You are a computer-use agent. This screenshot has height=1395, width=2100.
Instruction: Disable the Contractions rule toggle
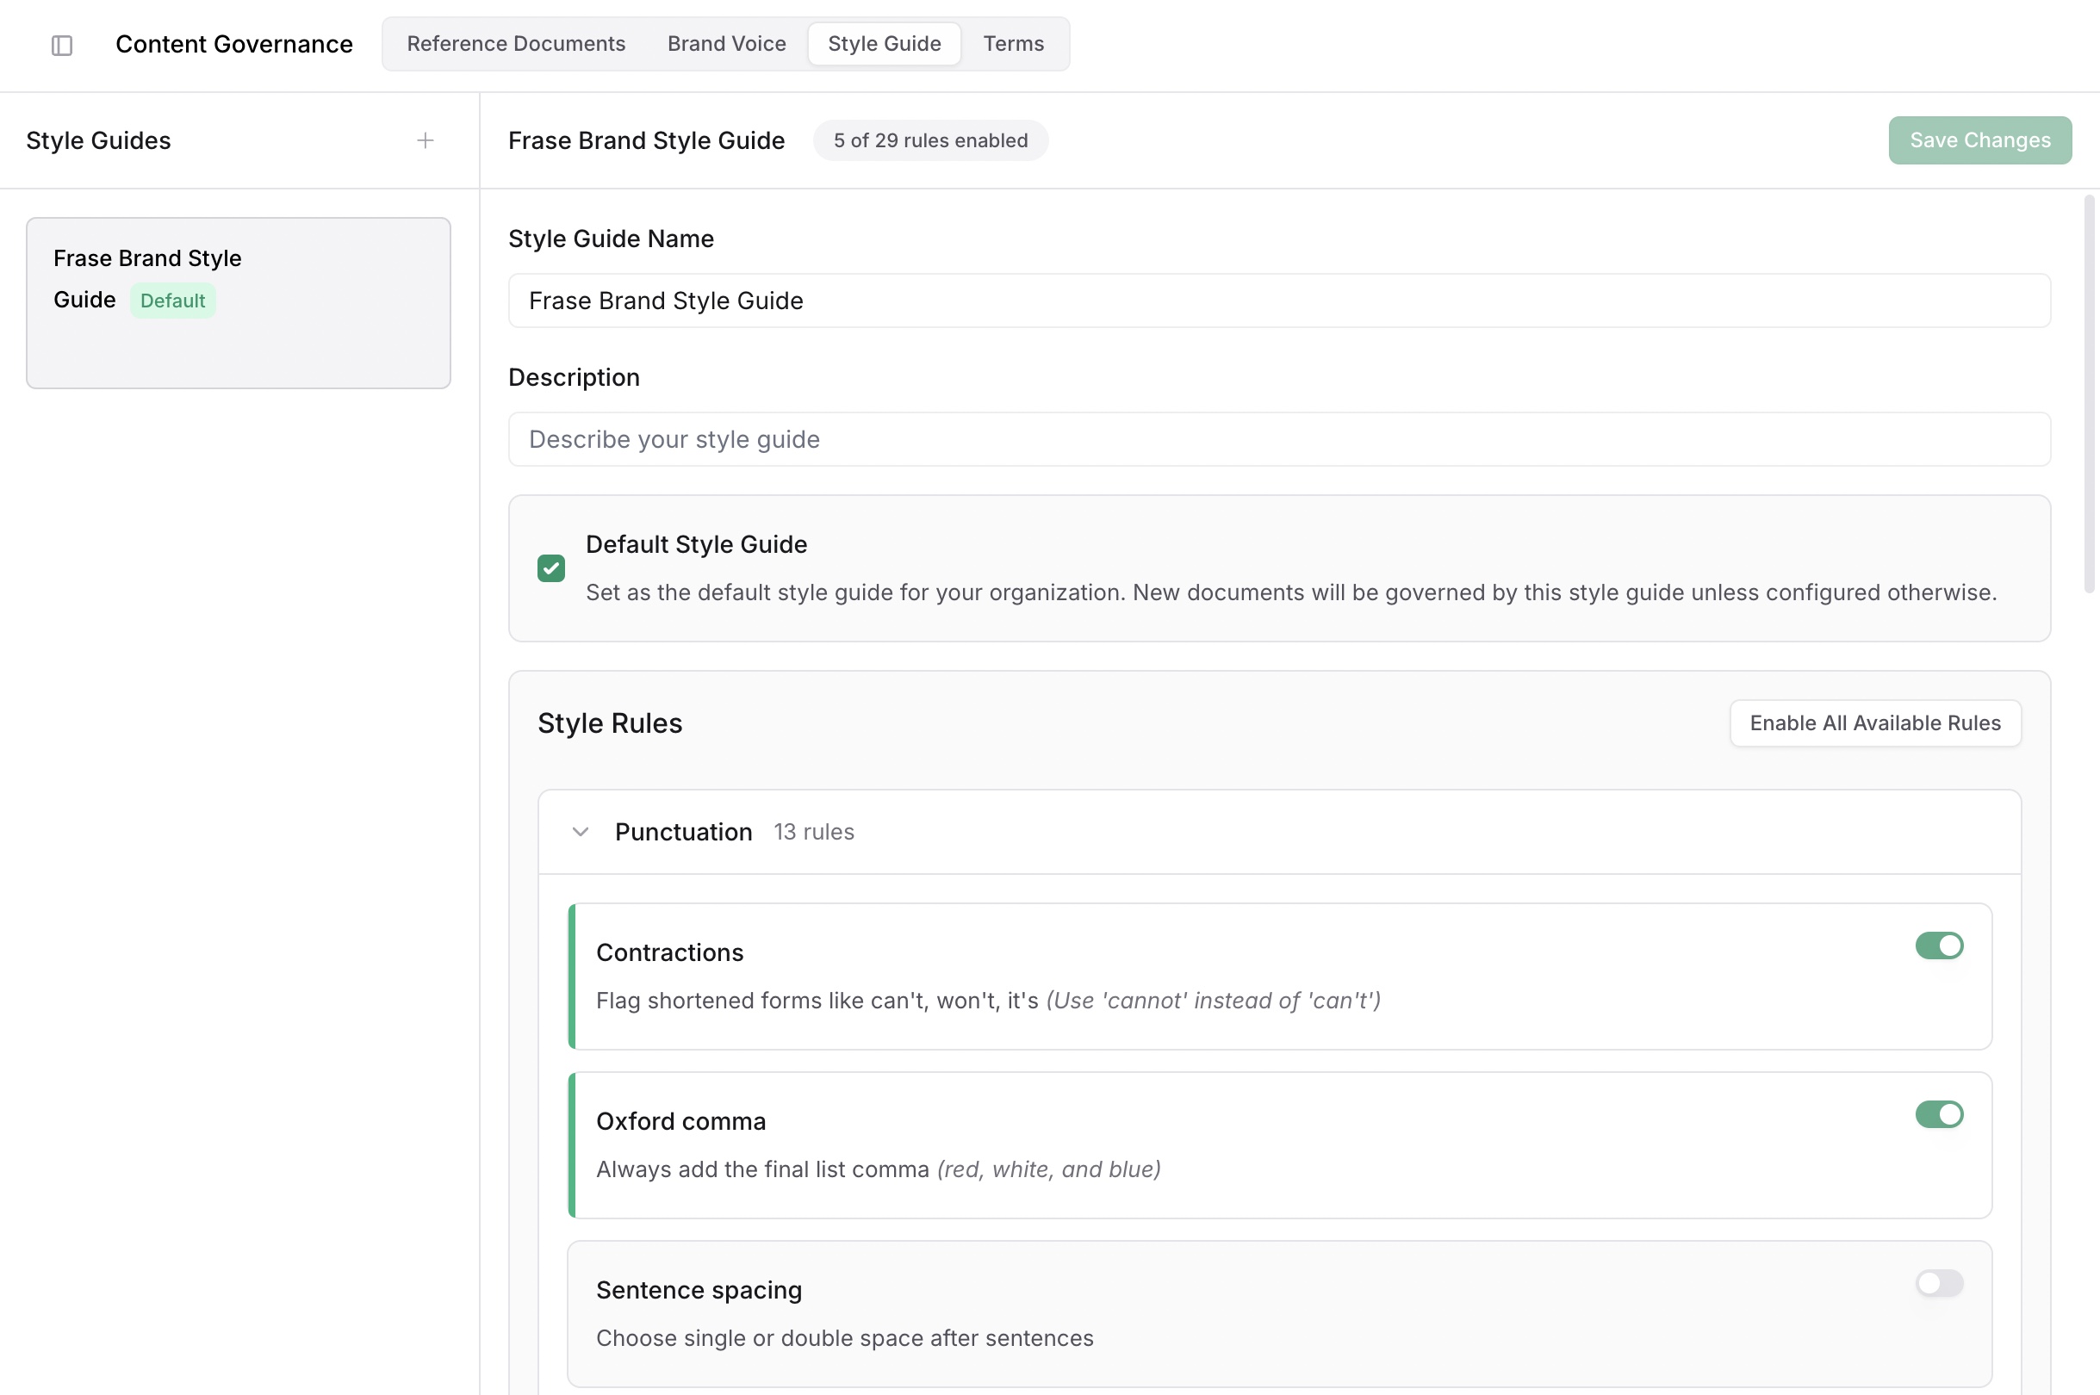pos(1939,945)
